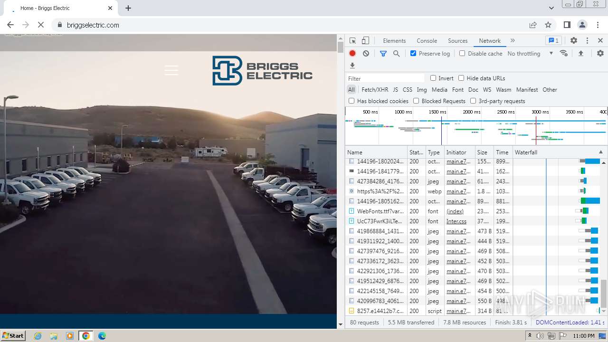Check Blocked Requests

(416, 101)
